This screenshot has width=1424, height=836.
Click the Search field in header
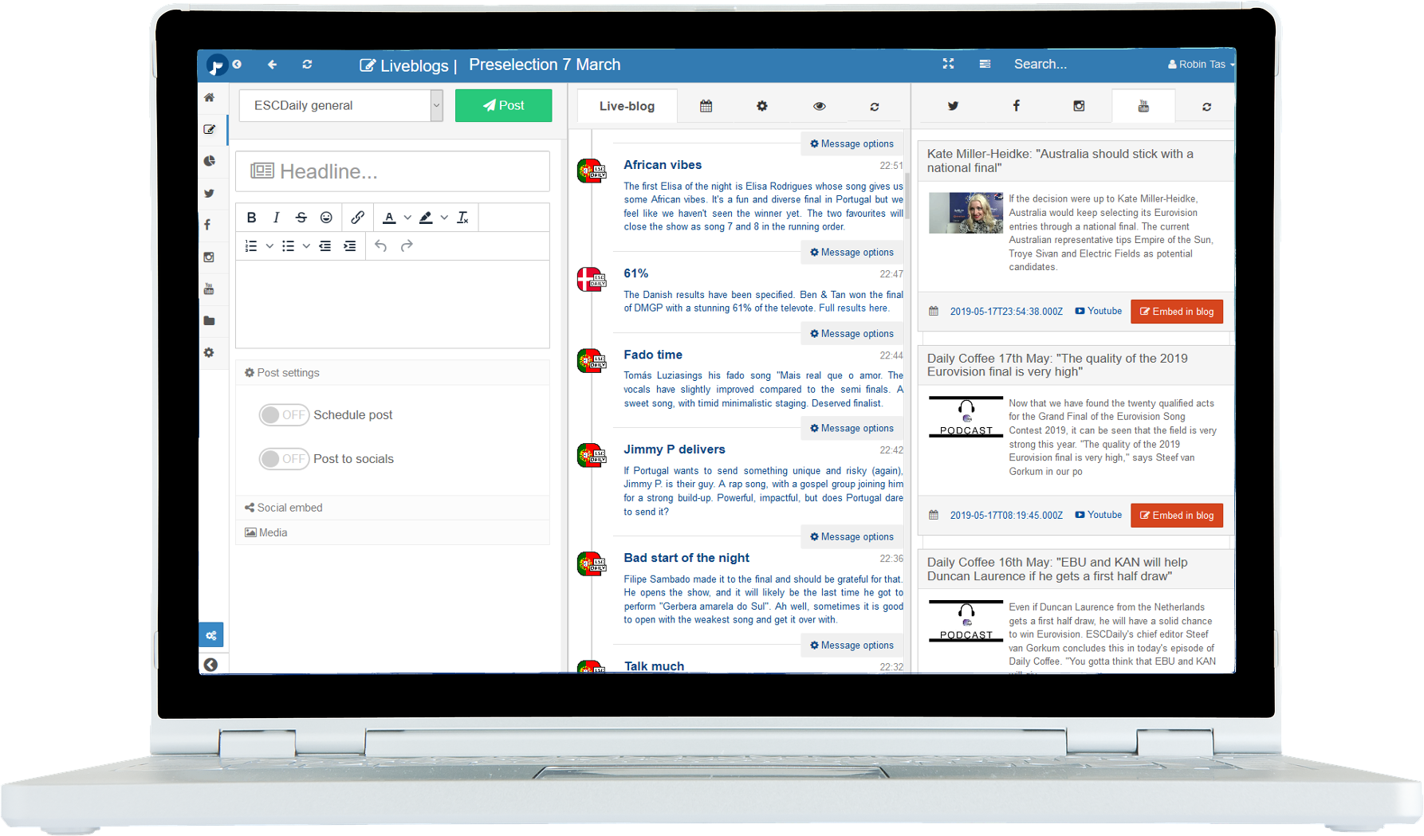point(1040,65)
